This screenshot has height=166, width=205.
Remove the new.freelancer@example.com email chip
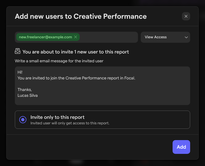[76, 37]
